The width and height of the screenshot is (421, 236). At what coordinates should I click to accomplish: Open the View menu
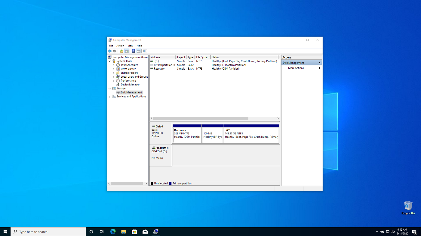pyautogui.click(x=130, y=46)
